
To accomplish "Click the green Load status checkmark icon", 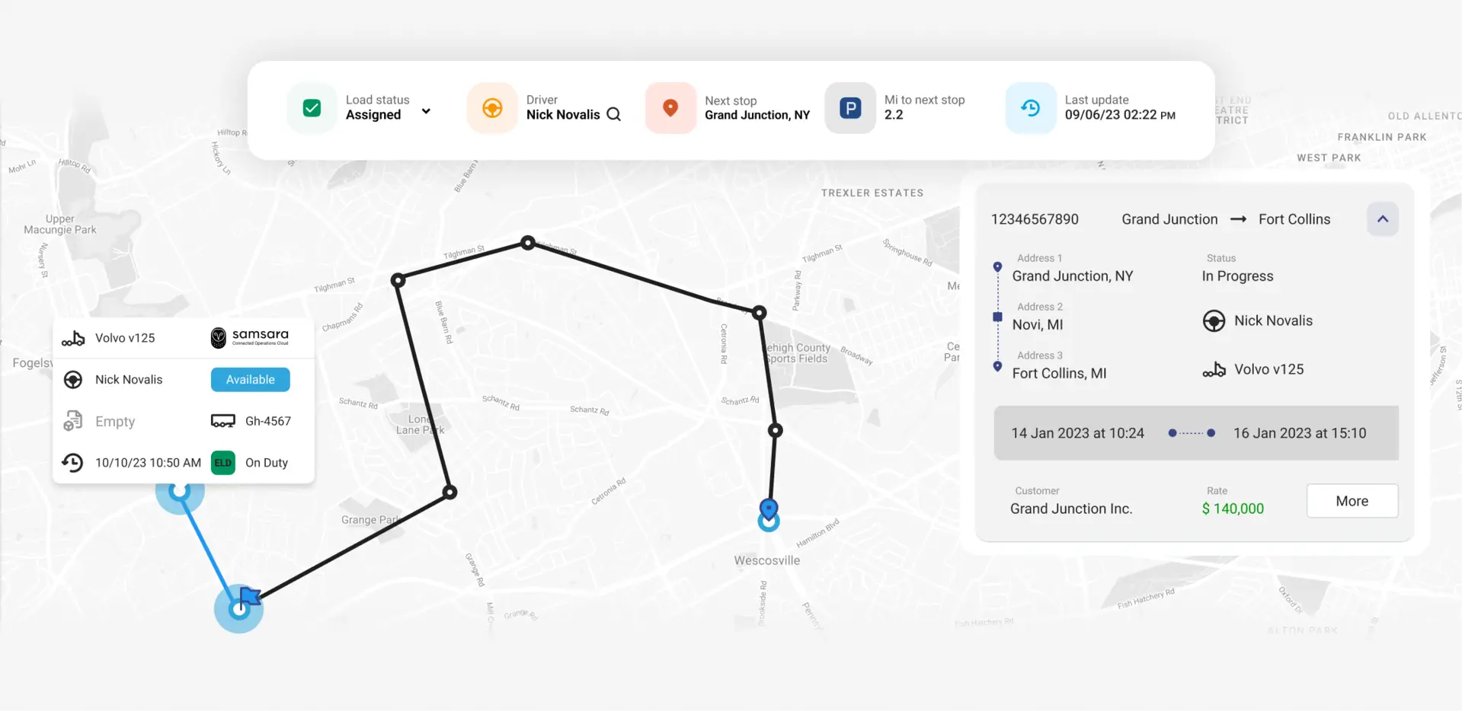I will point(312,108).
